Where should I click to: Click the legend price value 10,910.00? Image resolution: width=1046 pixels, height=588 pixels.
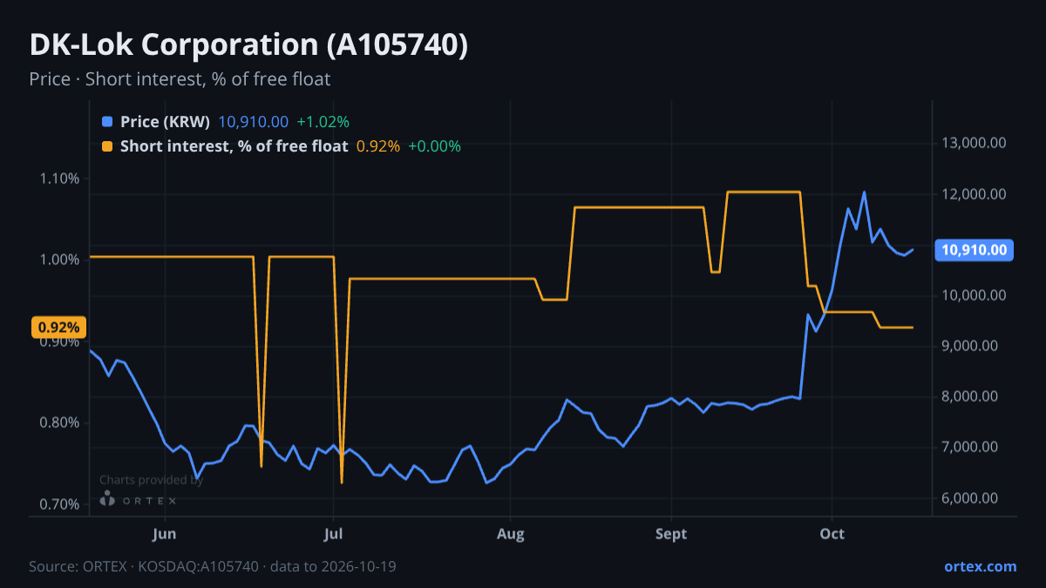[x=253, y=122]
